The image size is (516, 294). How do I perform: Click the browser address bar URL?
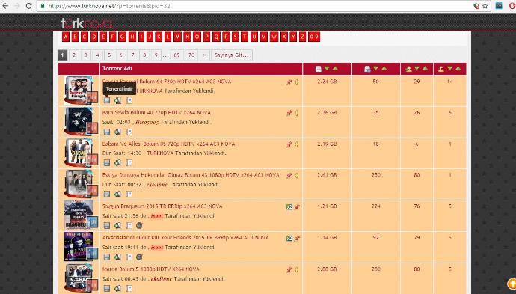(x=109, y=6)
